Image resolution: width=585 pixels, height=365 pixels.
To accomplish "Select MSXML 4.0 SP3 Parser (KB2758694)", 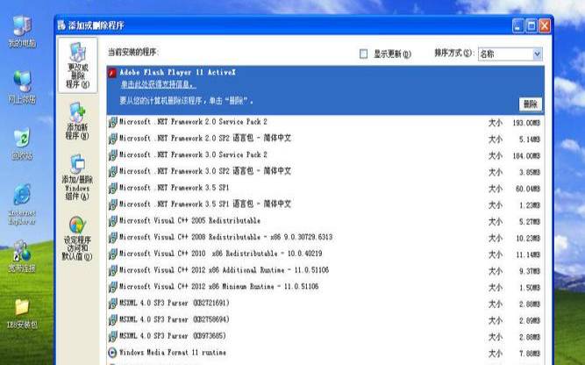I will coord(325,320).
